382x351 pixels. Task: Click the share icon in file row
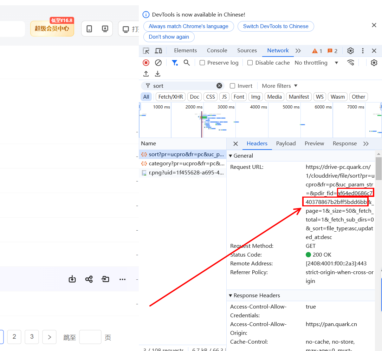pyautogui.click(x=89, y=279)
